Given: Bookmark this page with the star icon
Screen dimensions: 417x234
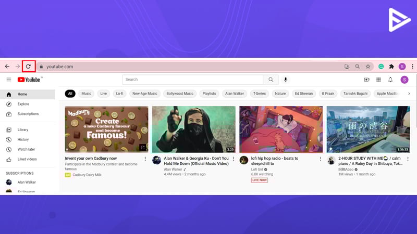Looking at the screenshot, I should [368, 67].
